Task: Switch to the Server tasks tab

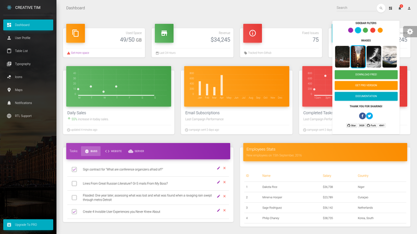Action: (136, 151)
